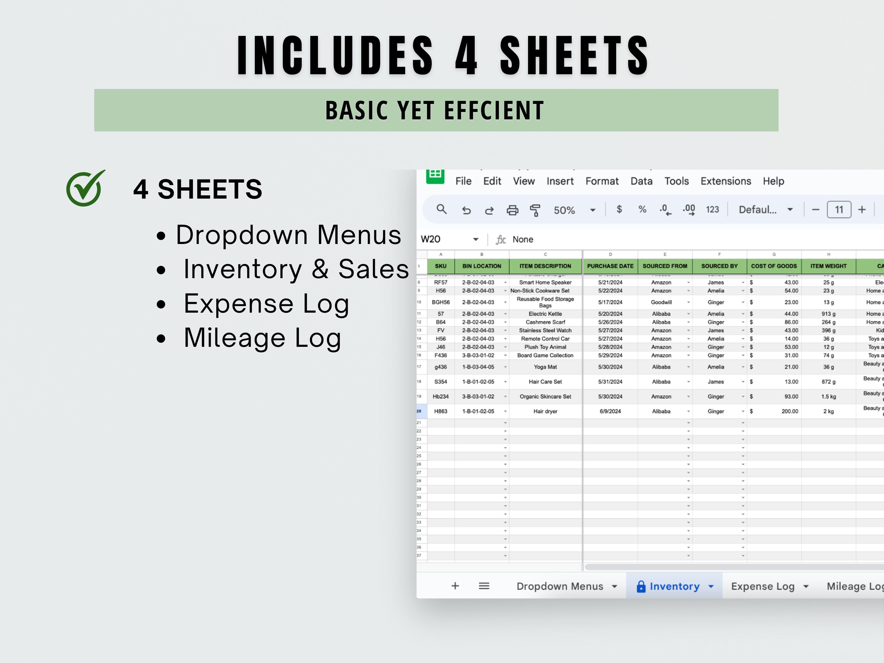This screenshot has width=884, height=663.
Task: Format selection as percent
Action: [x=642, y=210]
